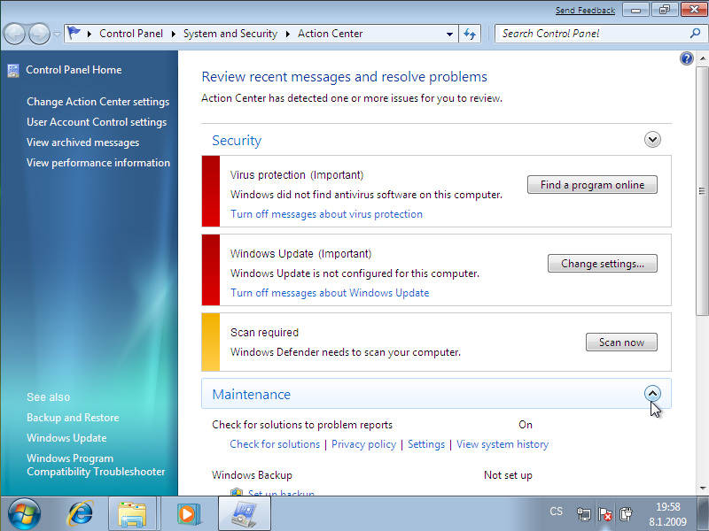Expand arrow after Control Panel breadcrumb
Viewport: 709px width, 531px height.
173,34
